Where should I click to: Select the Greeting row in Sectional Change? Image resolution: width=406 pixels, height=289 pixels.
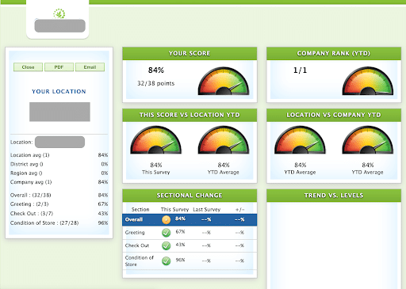[x=190, y=233]
